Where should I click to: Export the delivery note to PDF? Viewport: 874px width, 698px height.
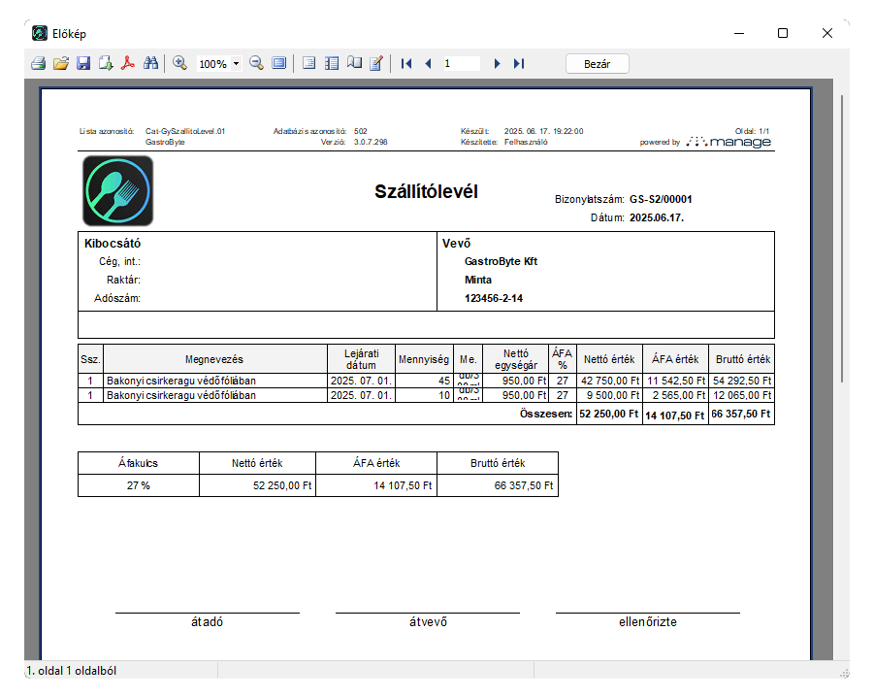[128, 63]
